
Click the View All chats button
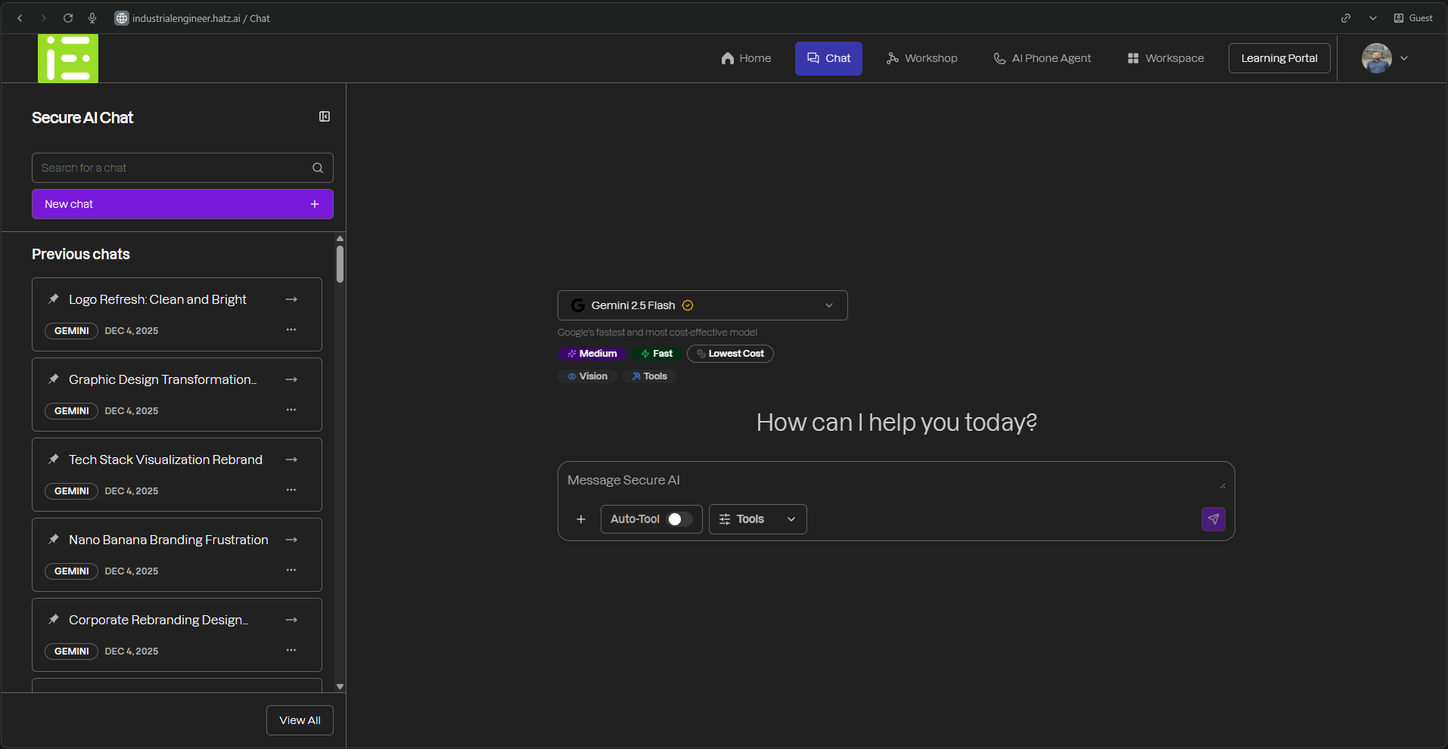pos(300,720)
